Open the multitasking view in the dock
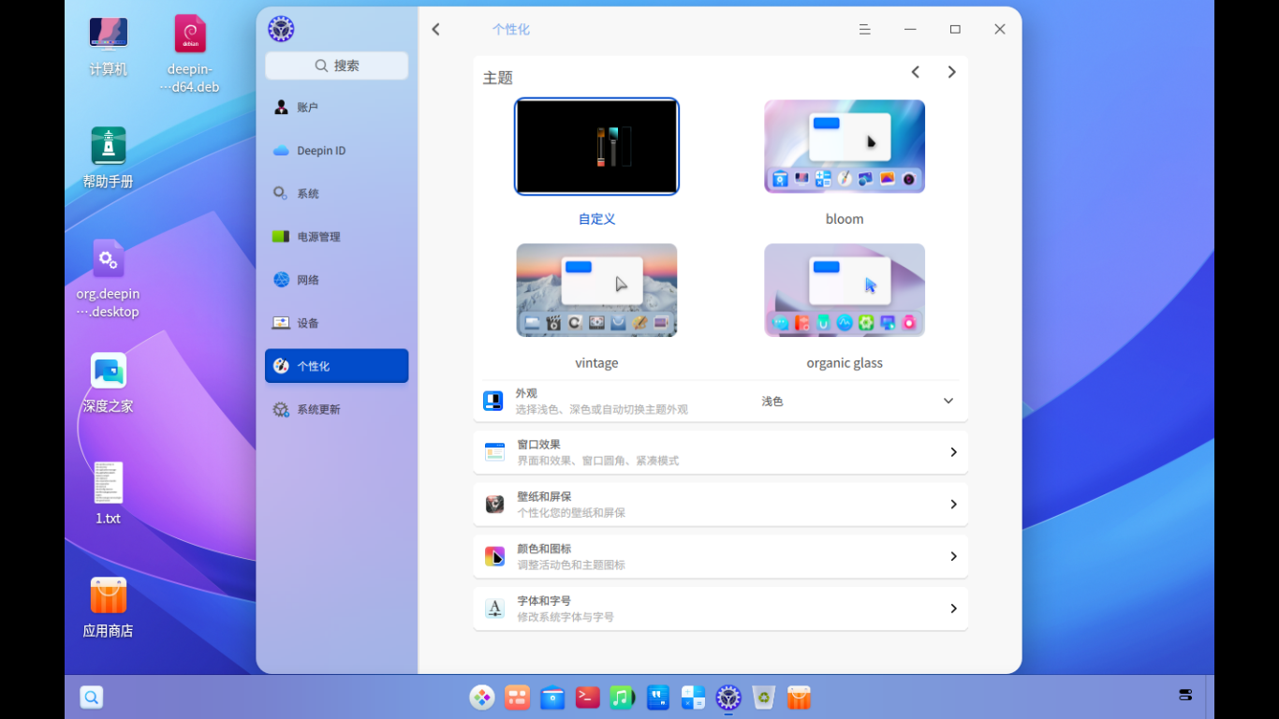Image resolution: width=1279 pixels, height=719 pixels. (517, 697)
